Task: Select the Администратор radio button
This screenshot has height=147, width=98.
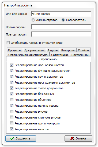Action: click(x=33, y=20)
